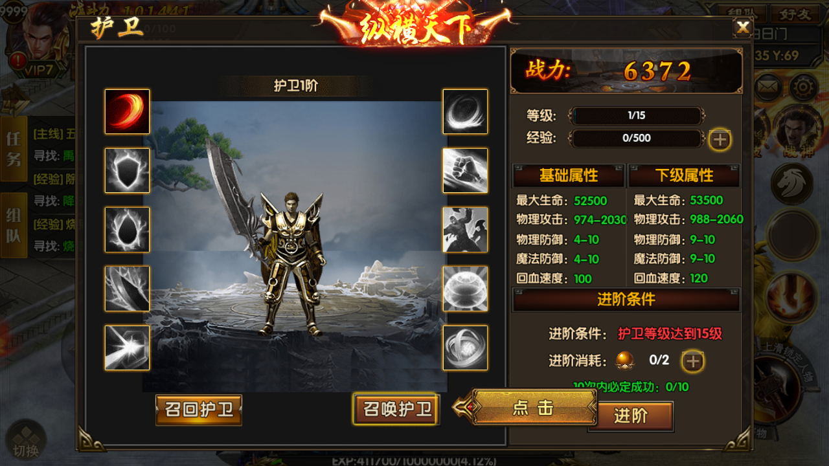The image size is (829, 466).
Task: Select the white whirlwind ring skill icon
Action: click(x=465, y=111)
